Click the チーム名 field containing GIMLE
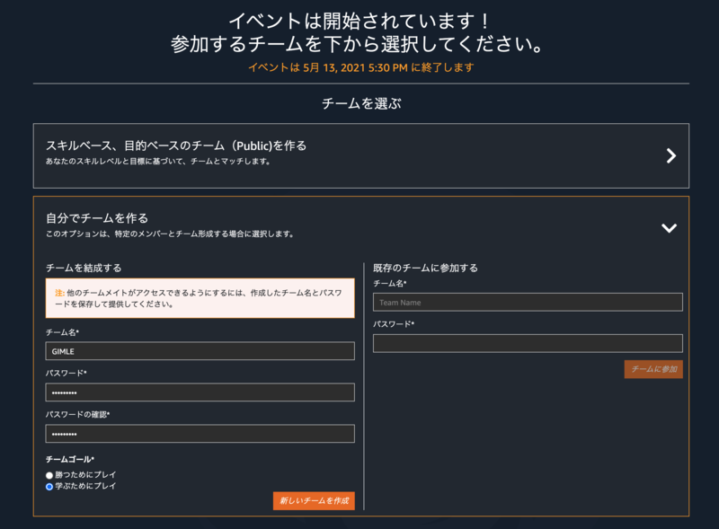Screen dimensions: 719x529 tap(200, 351)
